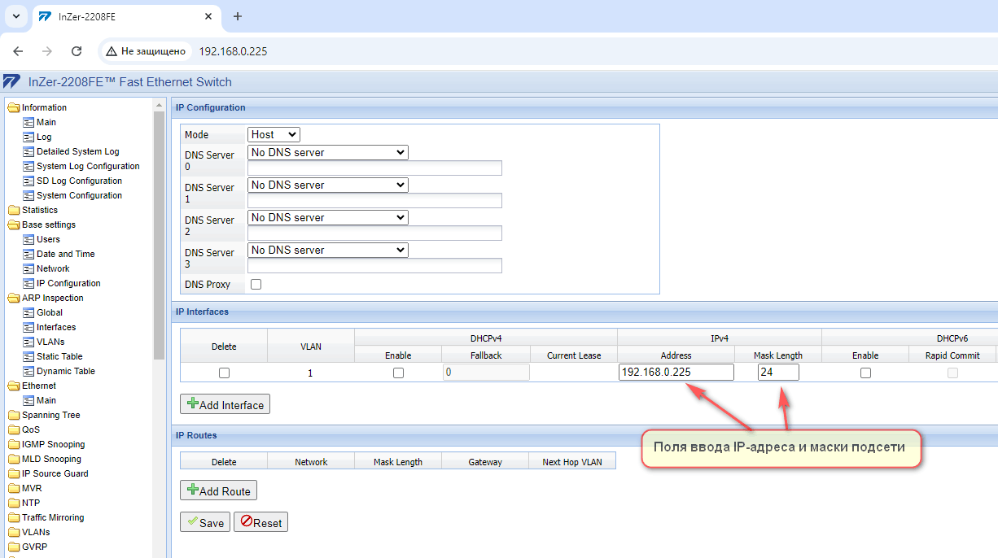Open the Mode dropdown set to Host
998x558 pixels.
click(x=274, y=134)
